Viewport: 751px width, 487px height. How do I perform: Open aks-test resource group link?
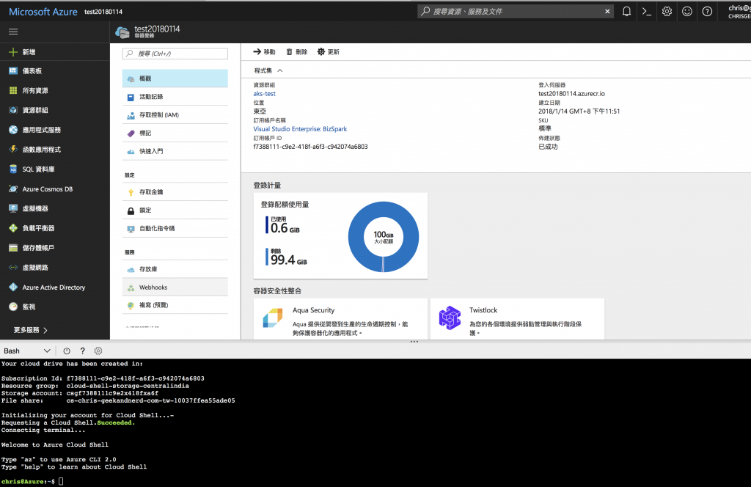(x=264, y=94)
